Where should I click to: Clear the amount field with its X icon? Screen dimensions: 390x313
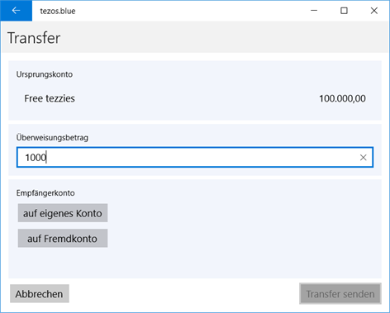(363, 157)
